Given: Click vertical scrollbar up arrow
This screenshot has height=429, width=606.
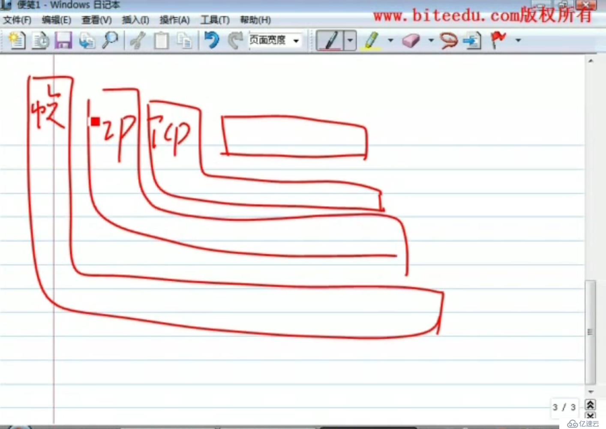Looking at the screenshot, I should pos(591,61).
